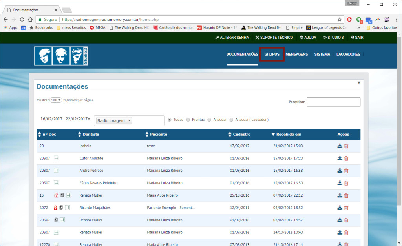Screen dimensions: 402x246
Task: Download the Andre Pedroso documentation
Action: [x=340, y=170]
